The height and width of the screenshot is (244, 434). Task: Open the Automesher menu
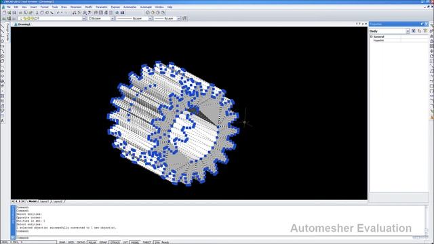(x=130, y=7)
